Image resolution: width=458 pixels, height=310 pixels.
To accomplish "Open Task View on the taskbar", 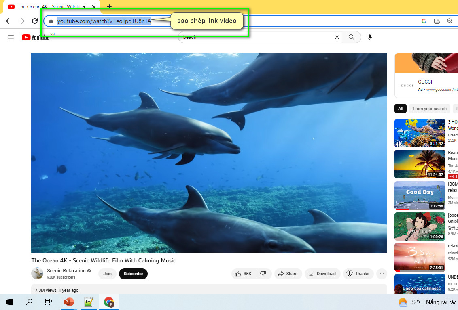I will pyautogui.click(x=49, y=302).
